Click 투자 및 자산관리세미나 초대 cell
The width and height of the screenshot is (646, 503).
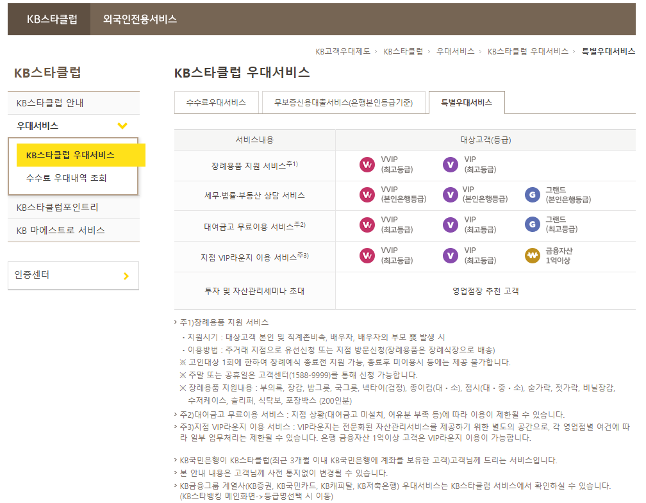pyautogui.click(x=254, y=291)
